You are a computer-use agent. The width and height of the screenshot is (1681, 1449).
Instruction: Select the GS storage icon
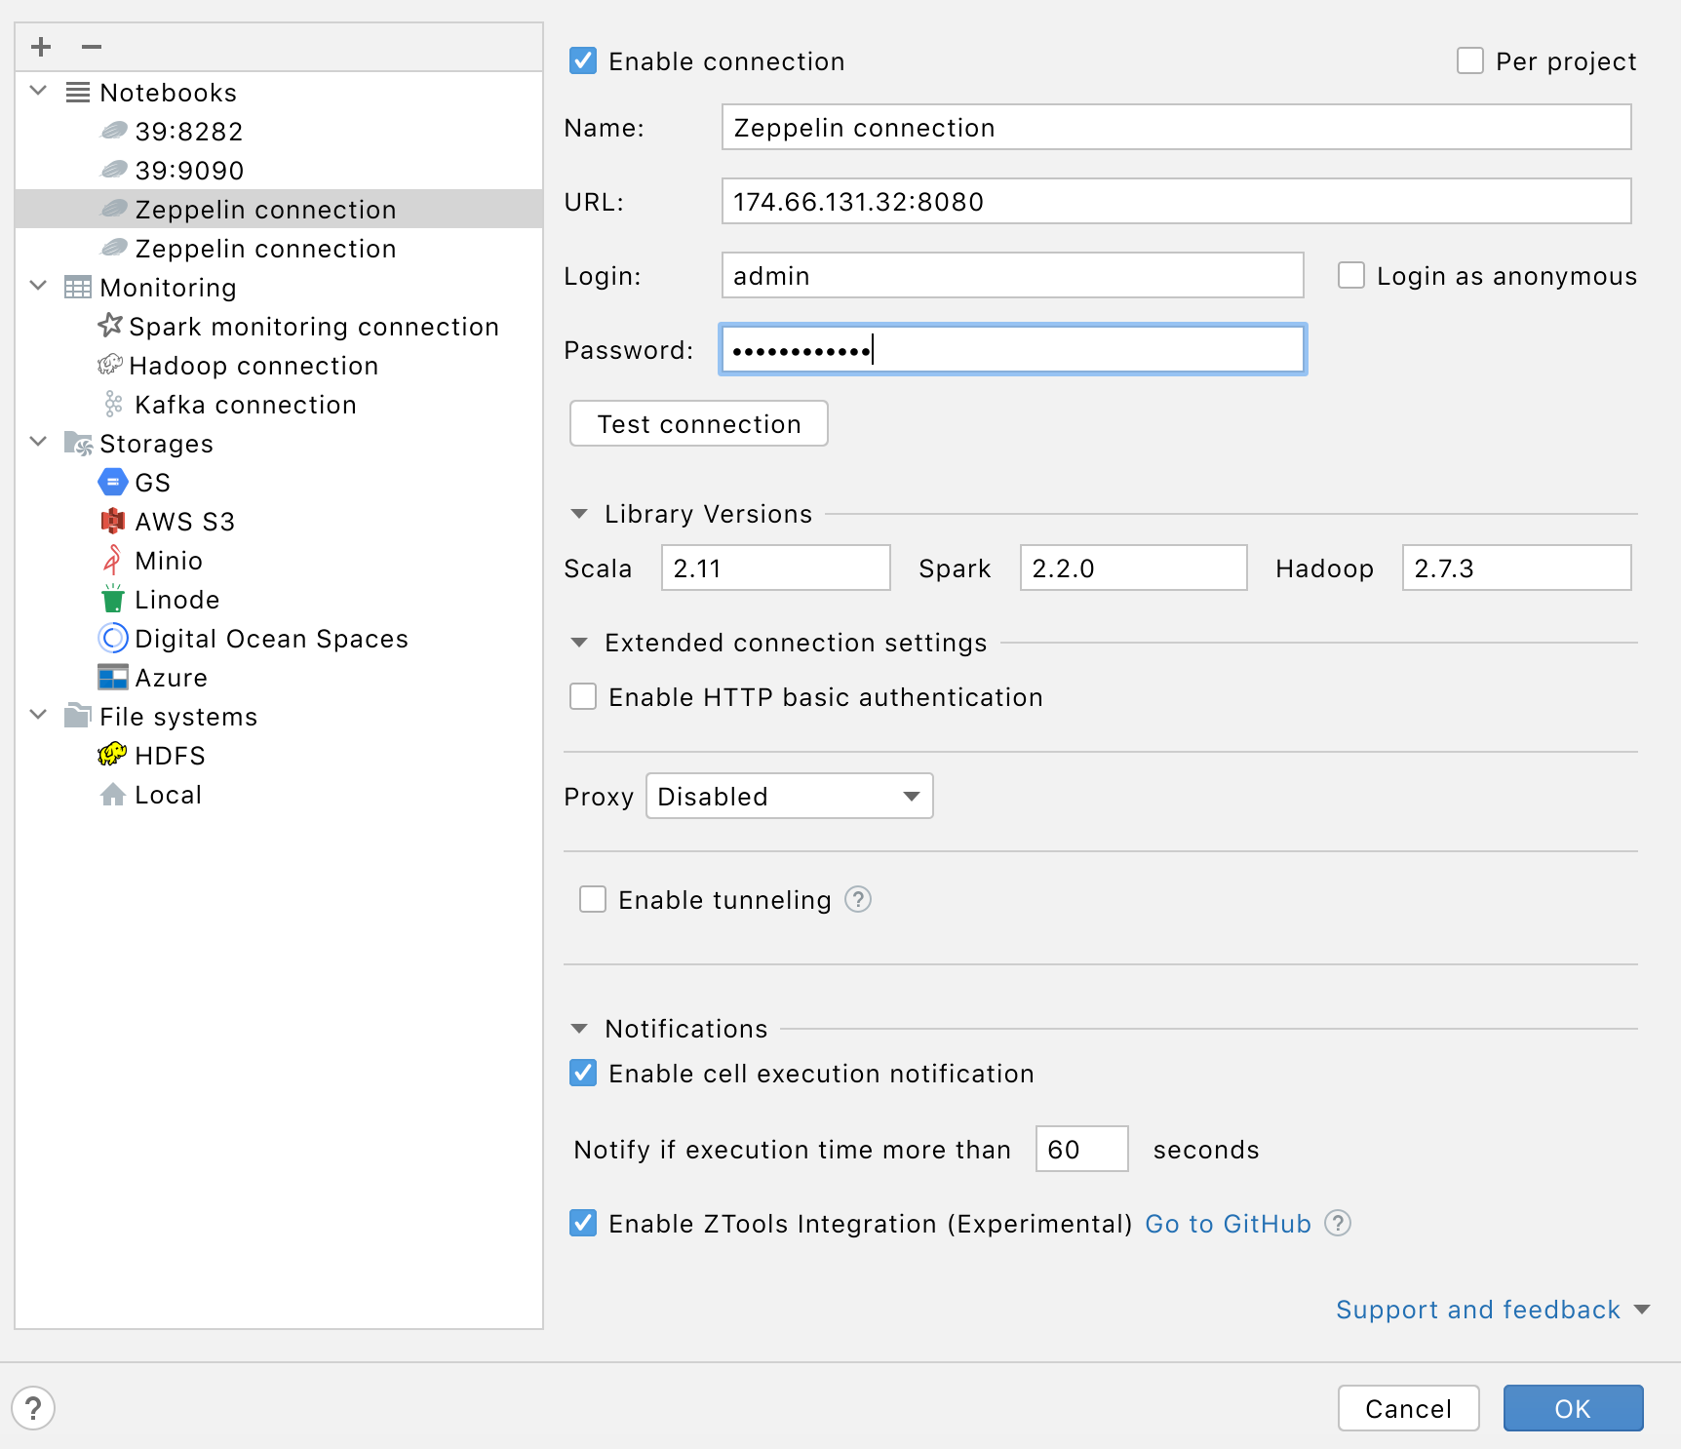(x=113, y=482)
